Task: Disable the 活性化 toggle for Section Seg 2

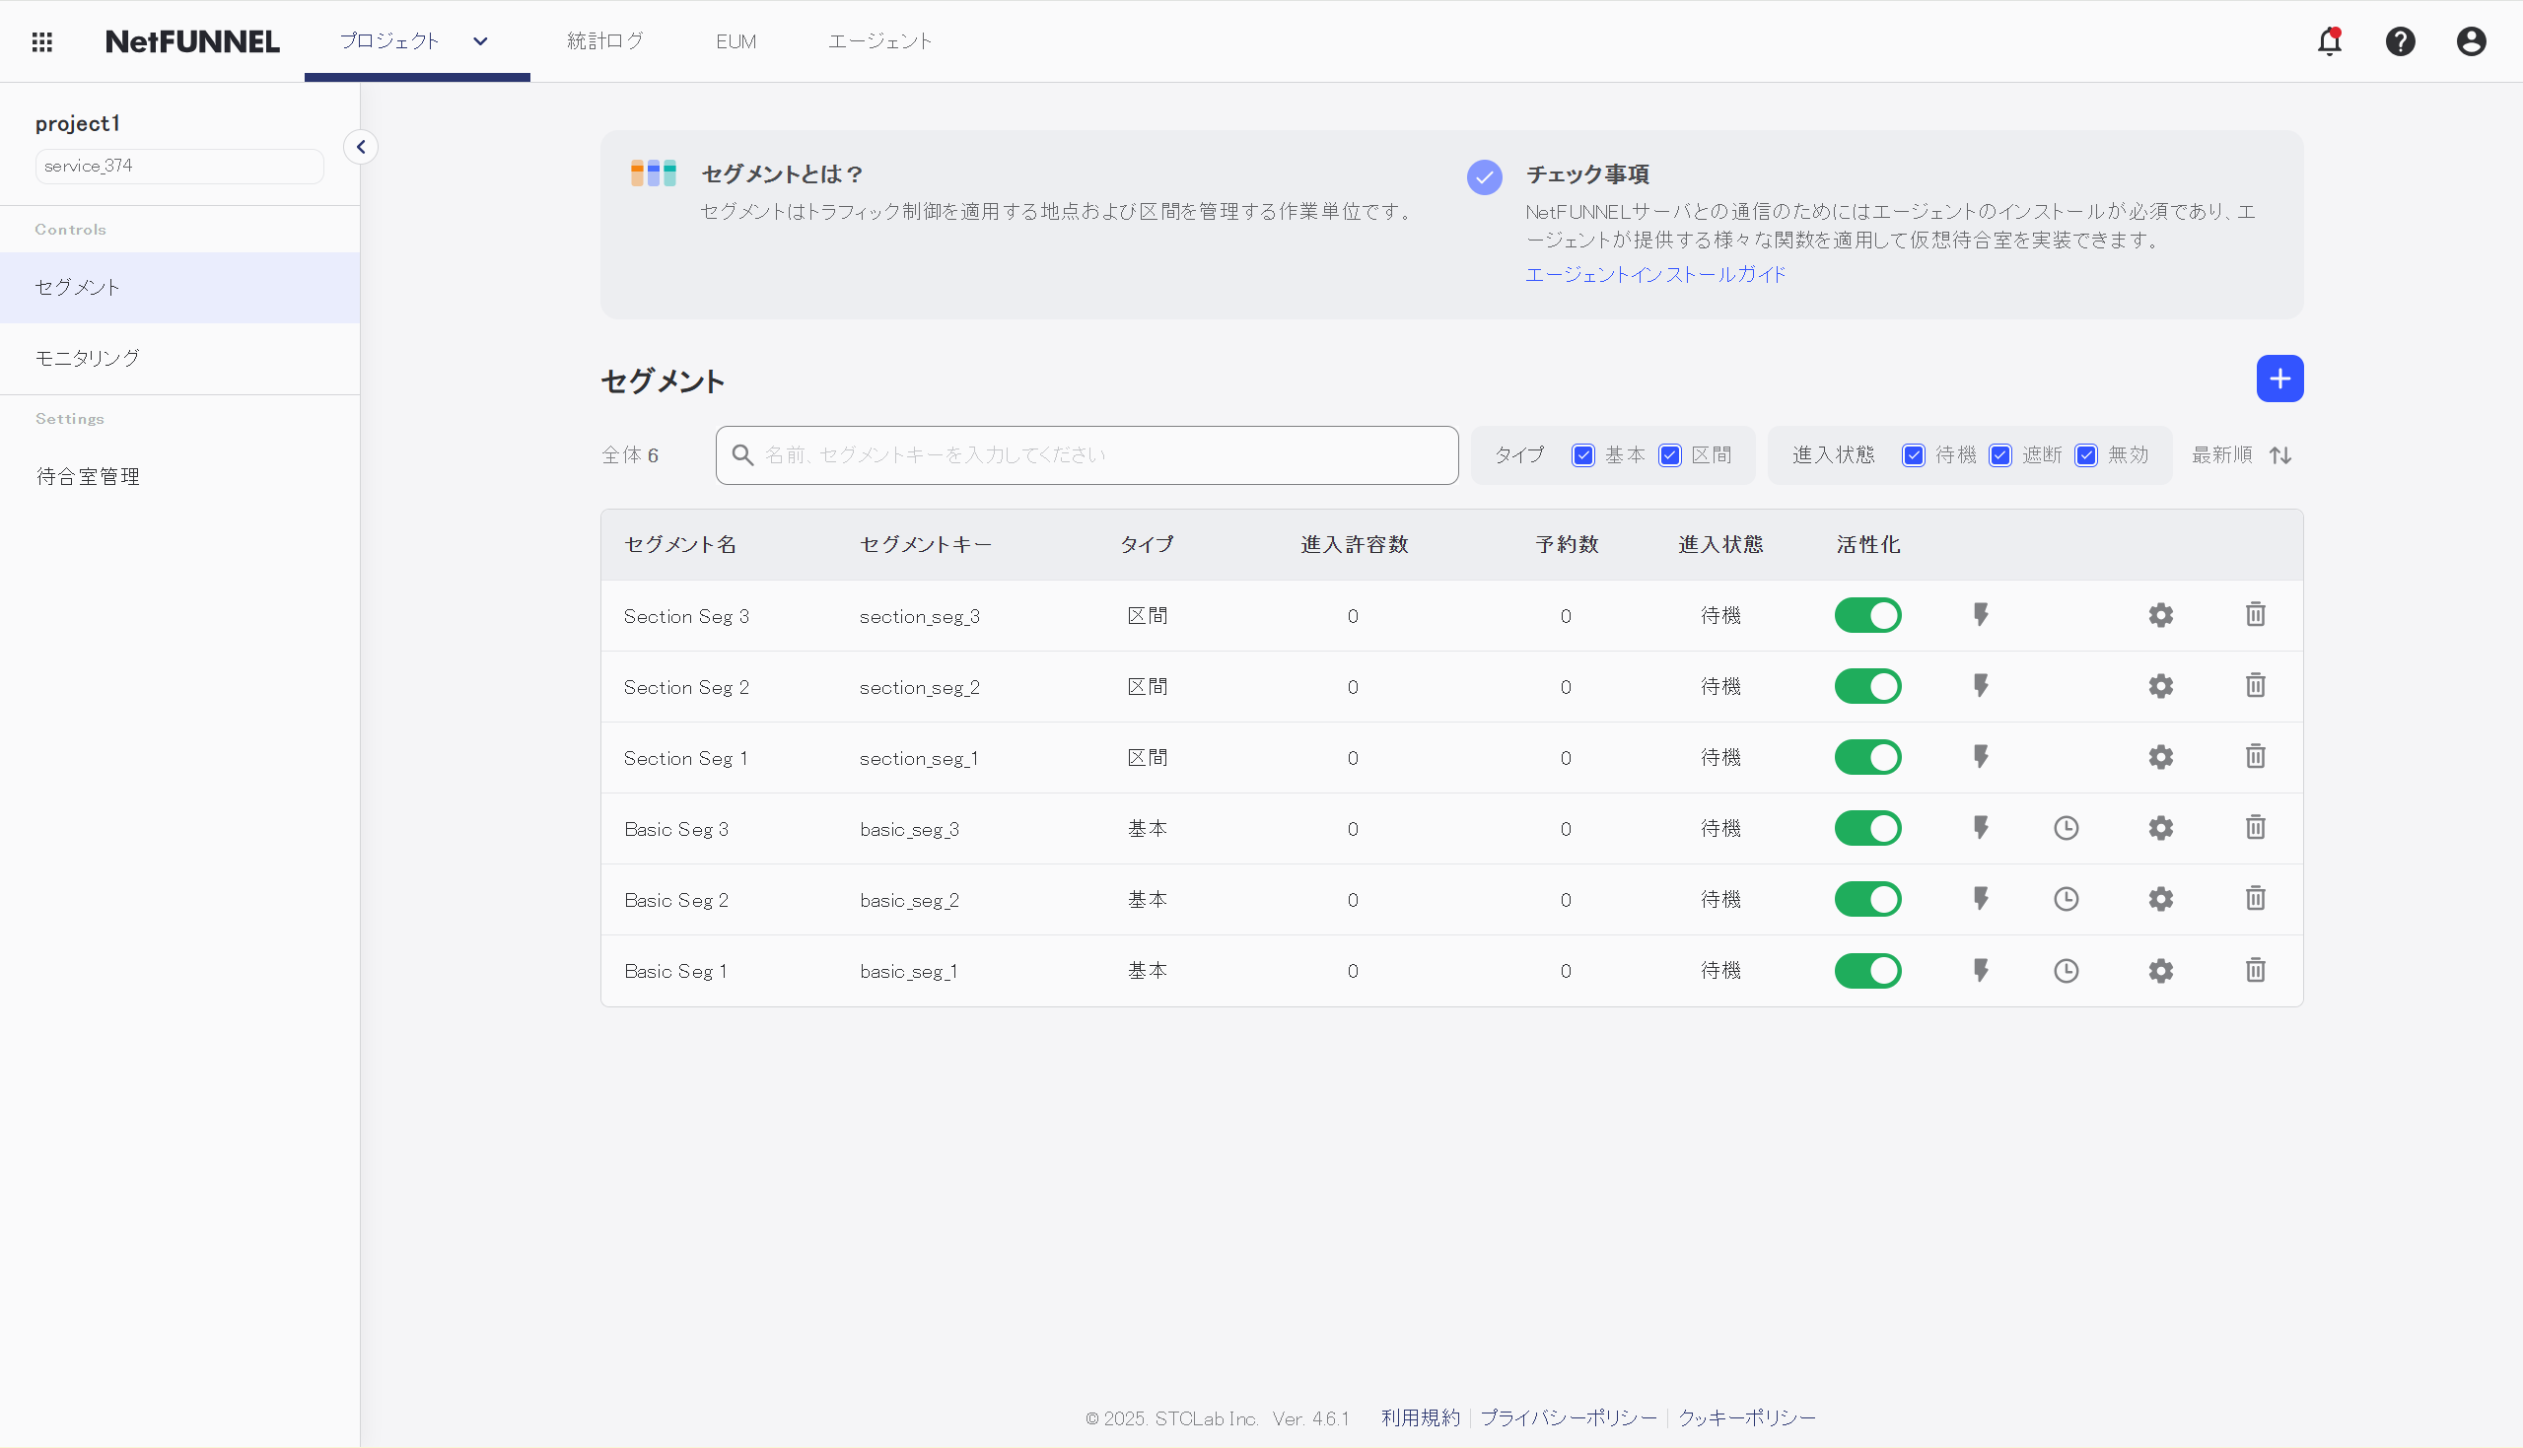Action: click(1867, 685)
